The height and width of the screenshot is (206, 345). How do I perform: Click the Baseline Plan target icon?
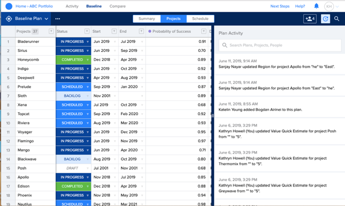pyautogui.click(x=9, y=19)
